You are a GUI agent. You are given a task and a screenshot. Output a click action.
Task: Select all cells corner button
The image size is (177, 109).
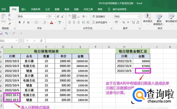(x=2, y=47)
